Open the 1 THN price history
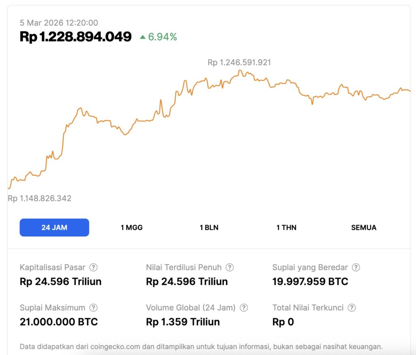This screenshot has width=416, height=355. 286,227
